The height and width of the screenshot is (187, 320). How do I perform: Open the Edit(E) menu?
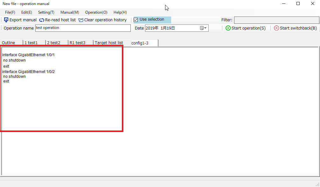click(26, 12)
